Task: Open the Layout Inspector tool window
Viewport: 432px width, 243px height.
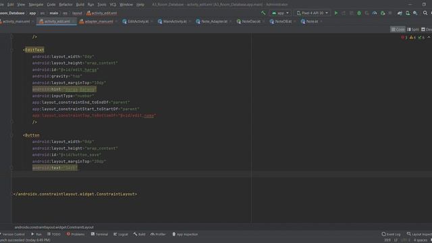Action: 419,234
